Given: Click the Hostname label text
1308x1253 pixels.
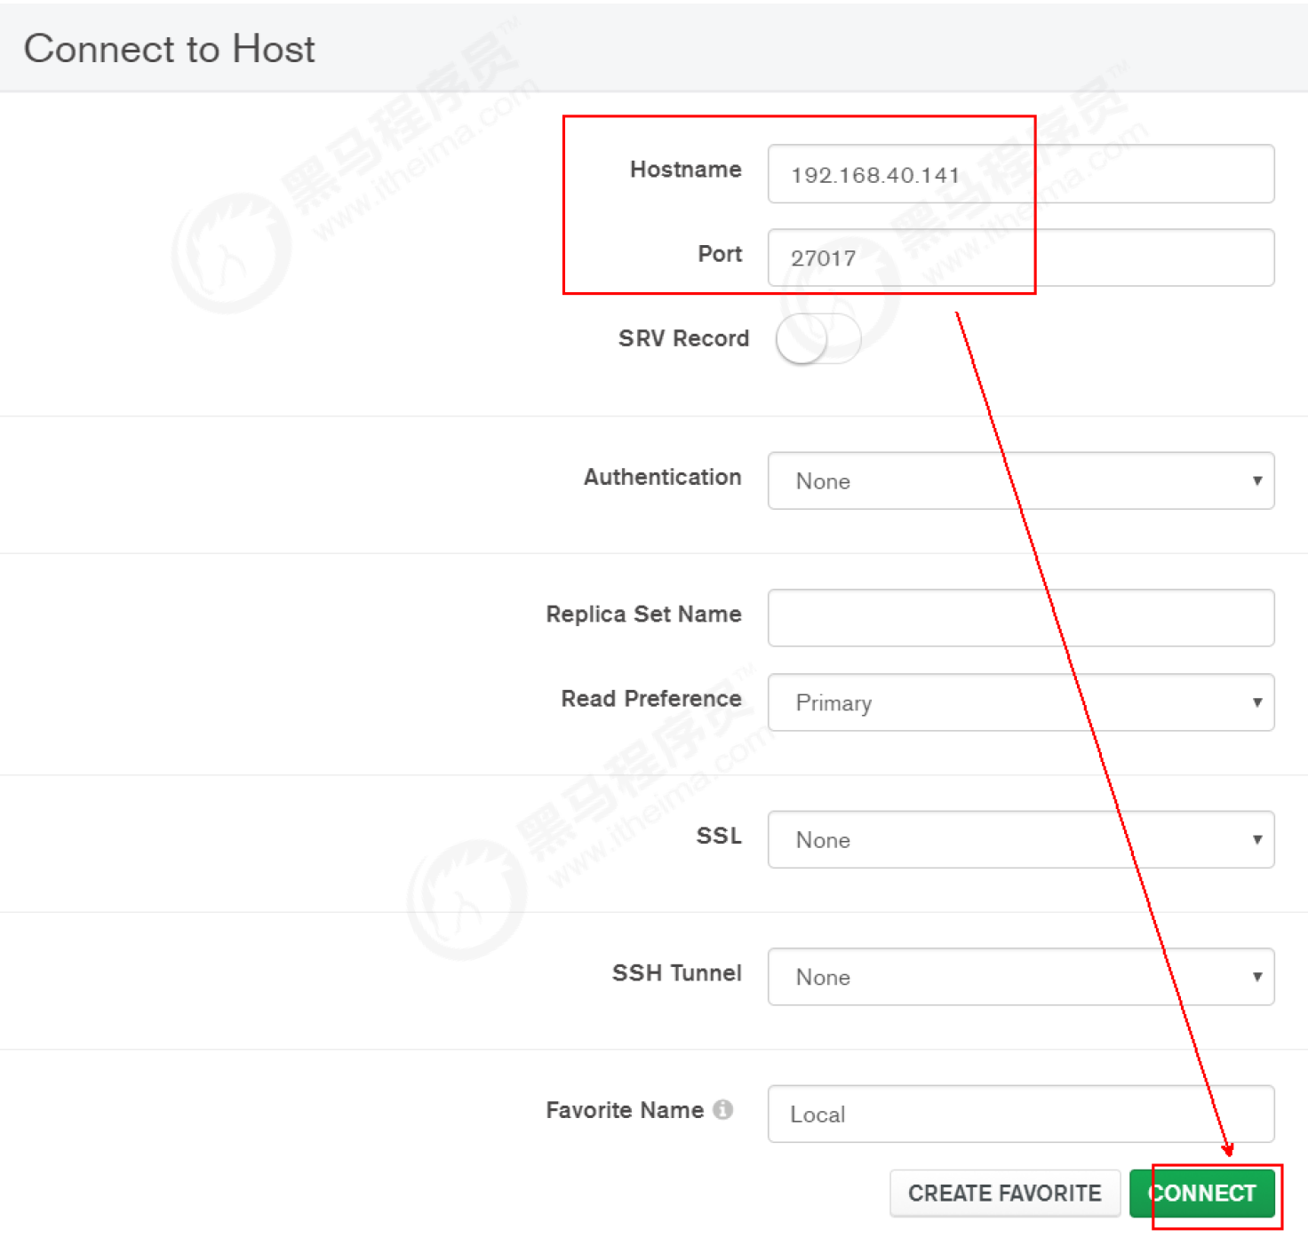Looking at the screenshot, I should click(685, 170).
